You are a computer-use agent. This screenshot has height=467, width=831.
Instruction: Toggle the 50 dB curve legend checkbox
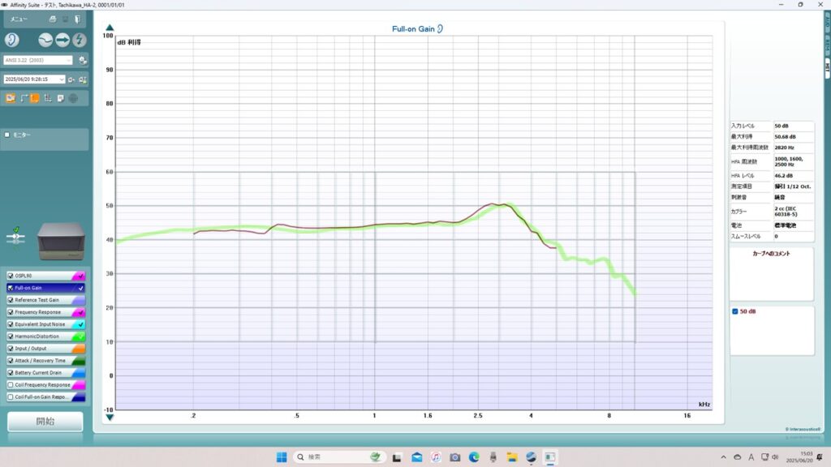coord(735,311)
